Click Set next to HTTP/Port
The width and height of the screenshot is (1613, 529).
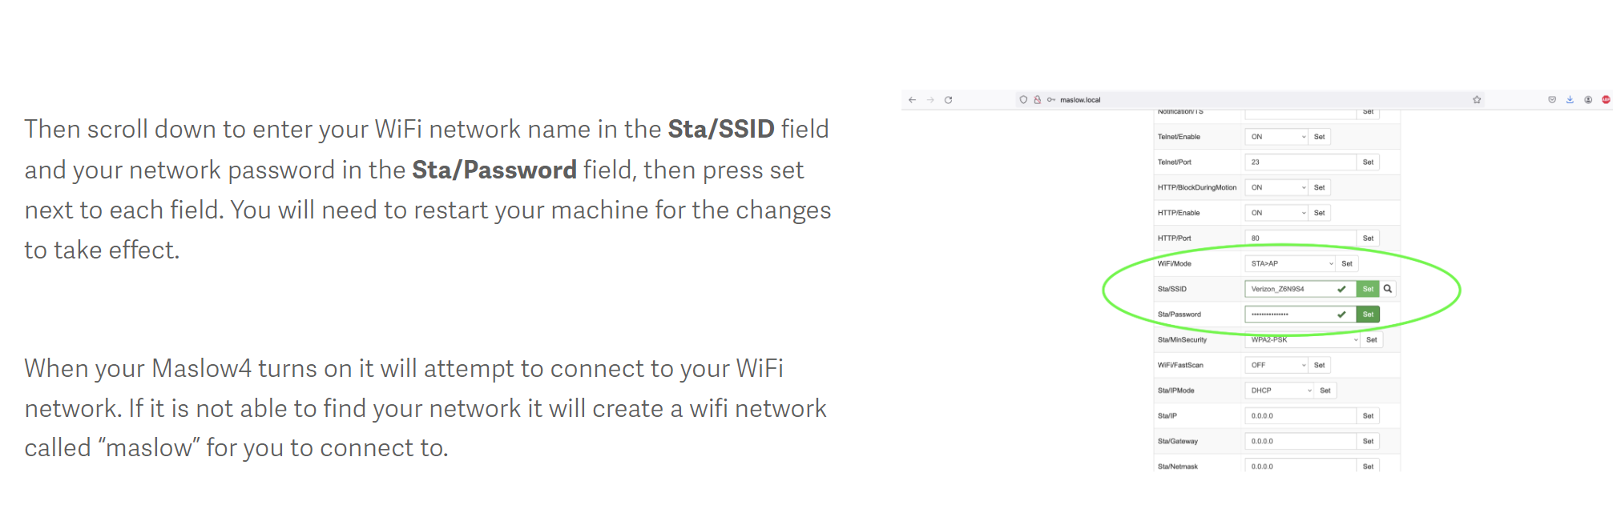pos(1368,238)
